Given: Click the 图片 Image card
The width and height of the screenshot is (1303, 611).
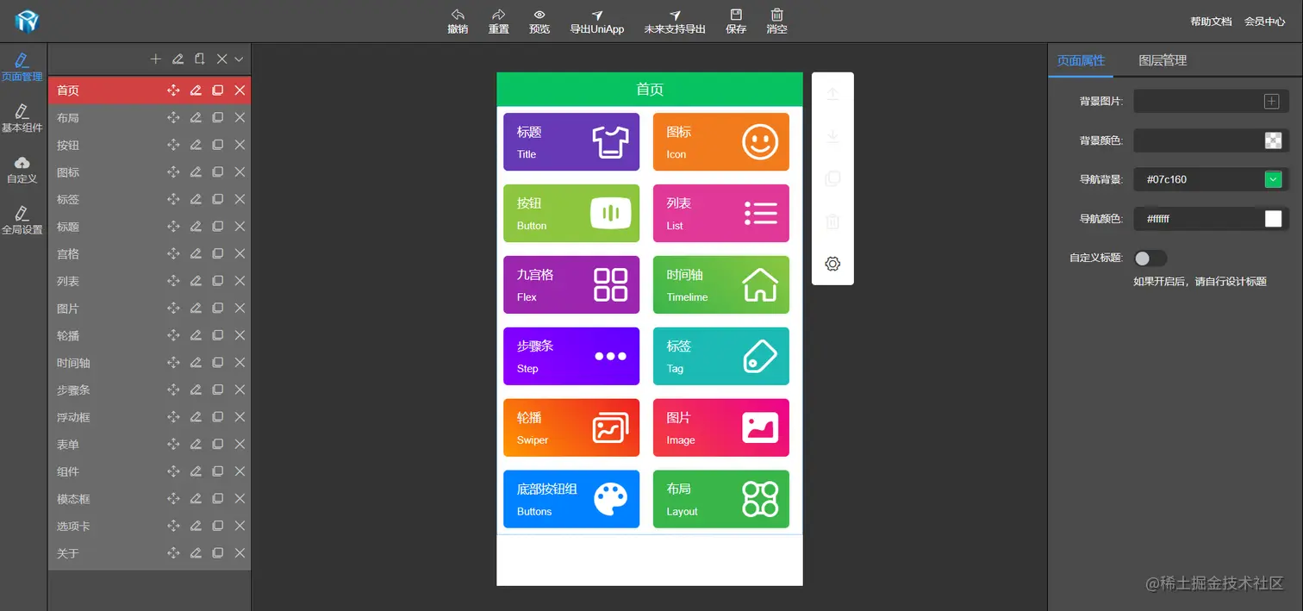Looking at the screenshot, I should click(x=721, y=427).
